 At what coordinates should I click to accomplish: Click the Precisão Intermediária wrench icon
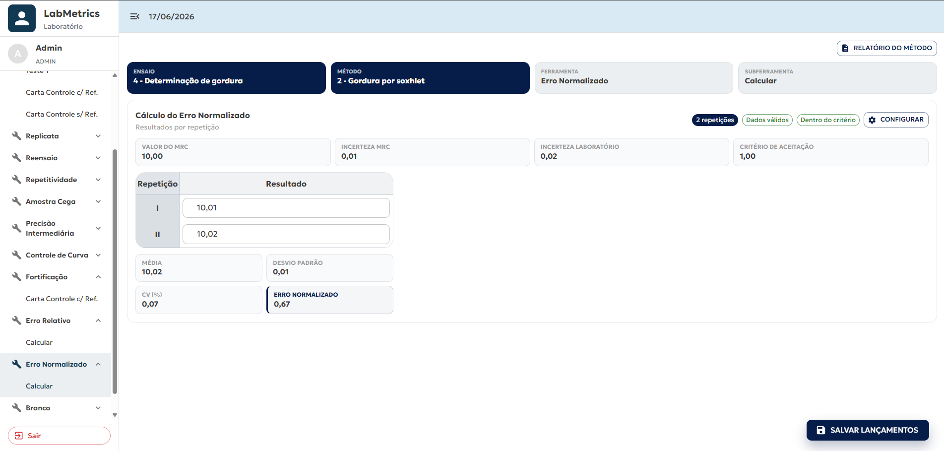tap(16, 228)
